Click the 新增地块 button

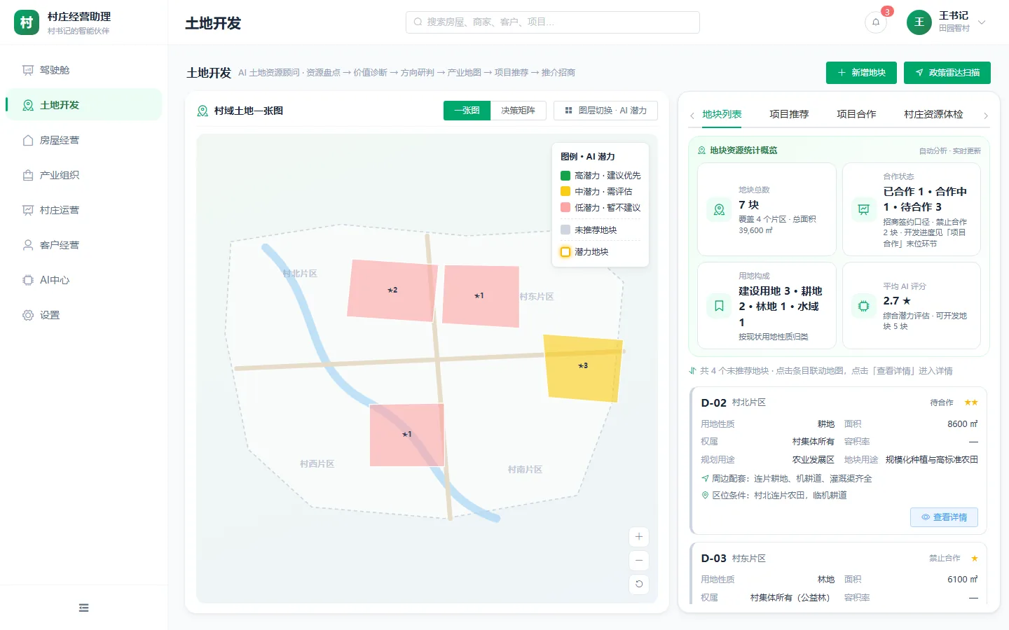coord(861,73)
